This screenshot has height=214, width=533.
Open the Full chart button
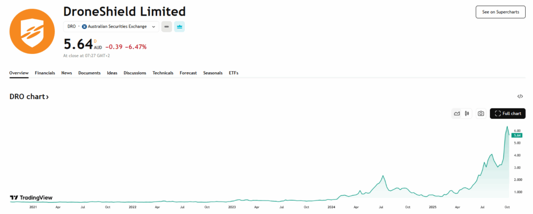tap(507, 113)
